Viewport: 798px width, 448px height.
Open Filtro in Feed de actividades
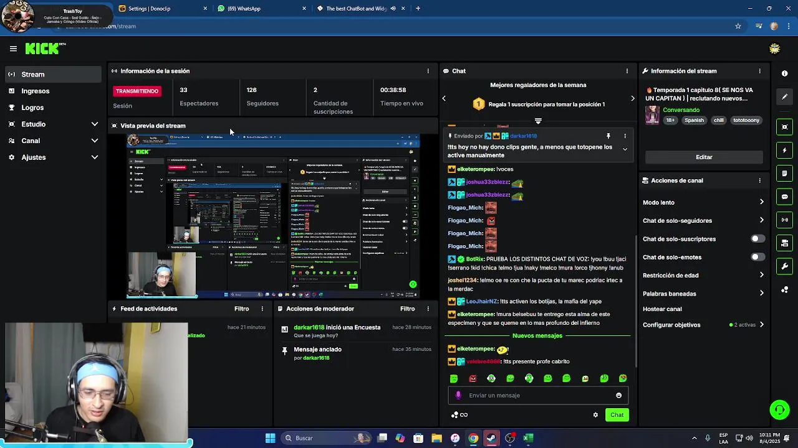tap(241, 309)
